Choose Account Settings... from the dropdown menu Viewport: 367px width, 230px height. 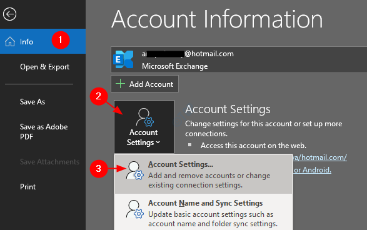pyautogui.click(x=203, y=174)
